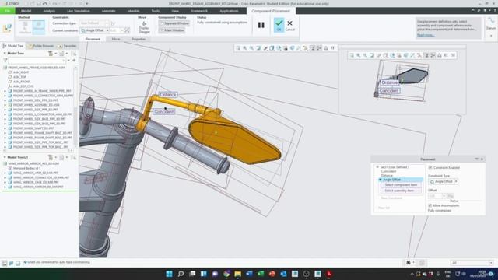
Task: Cancel the component placement
Action: click(x=289, y=25)
